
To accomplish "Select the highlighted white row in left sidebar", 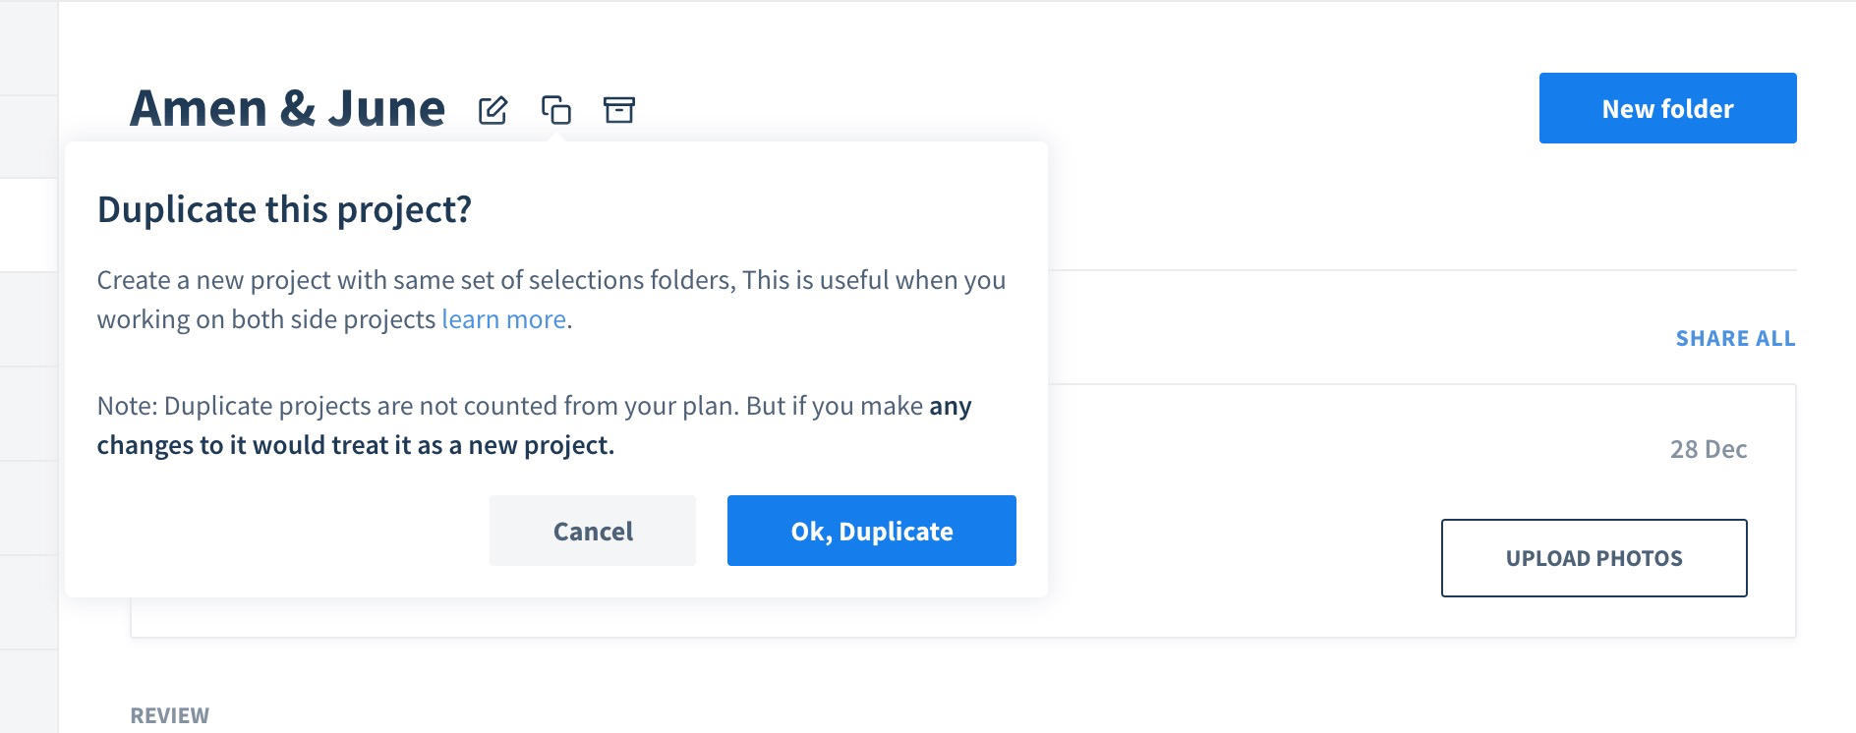I will pyautogui.click(x=29, y=225).
